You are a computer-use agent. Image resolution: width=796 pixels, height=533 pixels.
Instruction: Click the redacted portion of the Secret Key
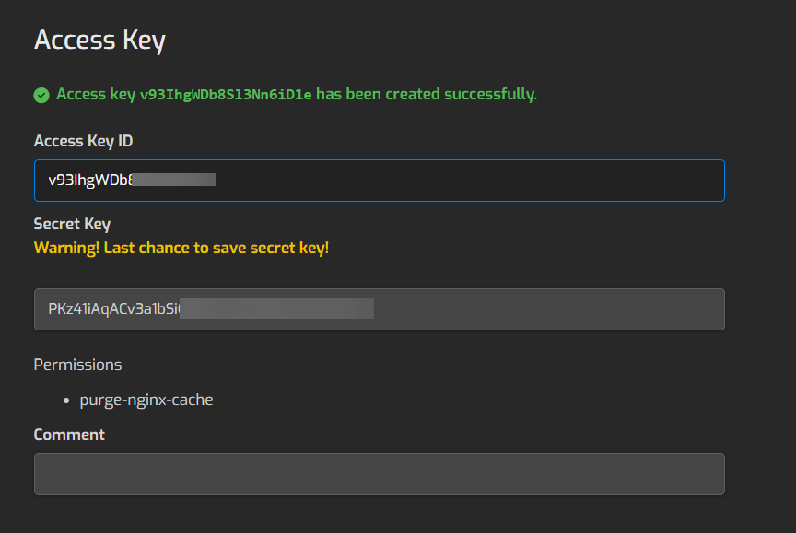[x=276, y=309]
